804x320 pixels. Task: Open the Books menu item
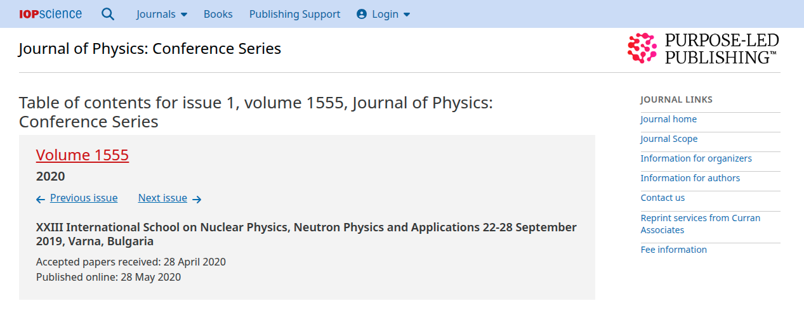point(218,14)
